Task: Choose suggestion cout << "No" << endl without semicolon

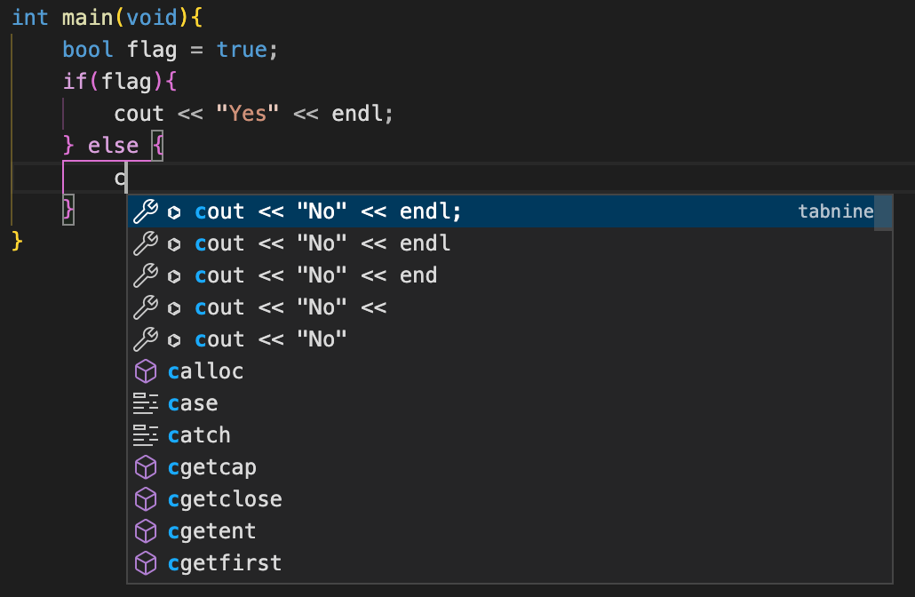Action: [x=509, y=243]
